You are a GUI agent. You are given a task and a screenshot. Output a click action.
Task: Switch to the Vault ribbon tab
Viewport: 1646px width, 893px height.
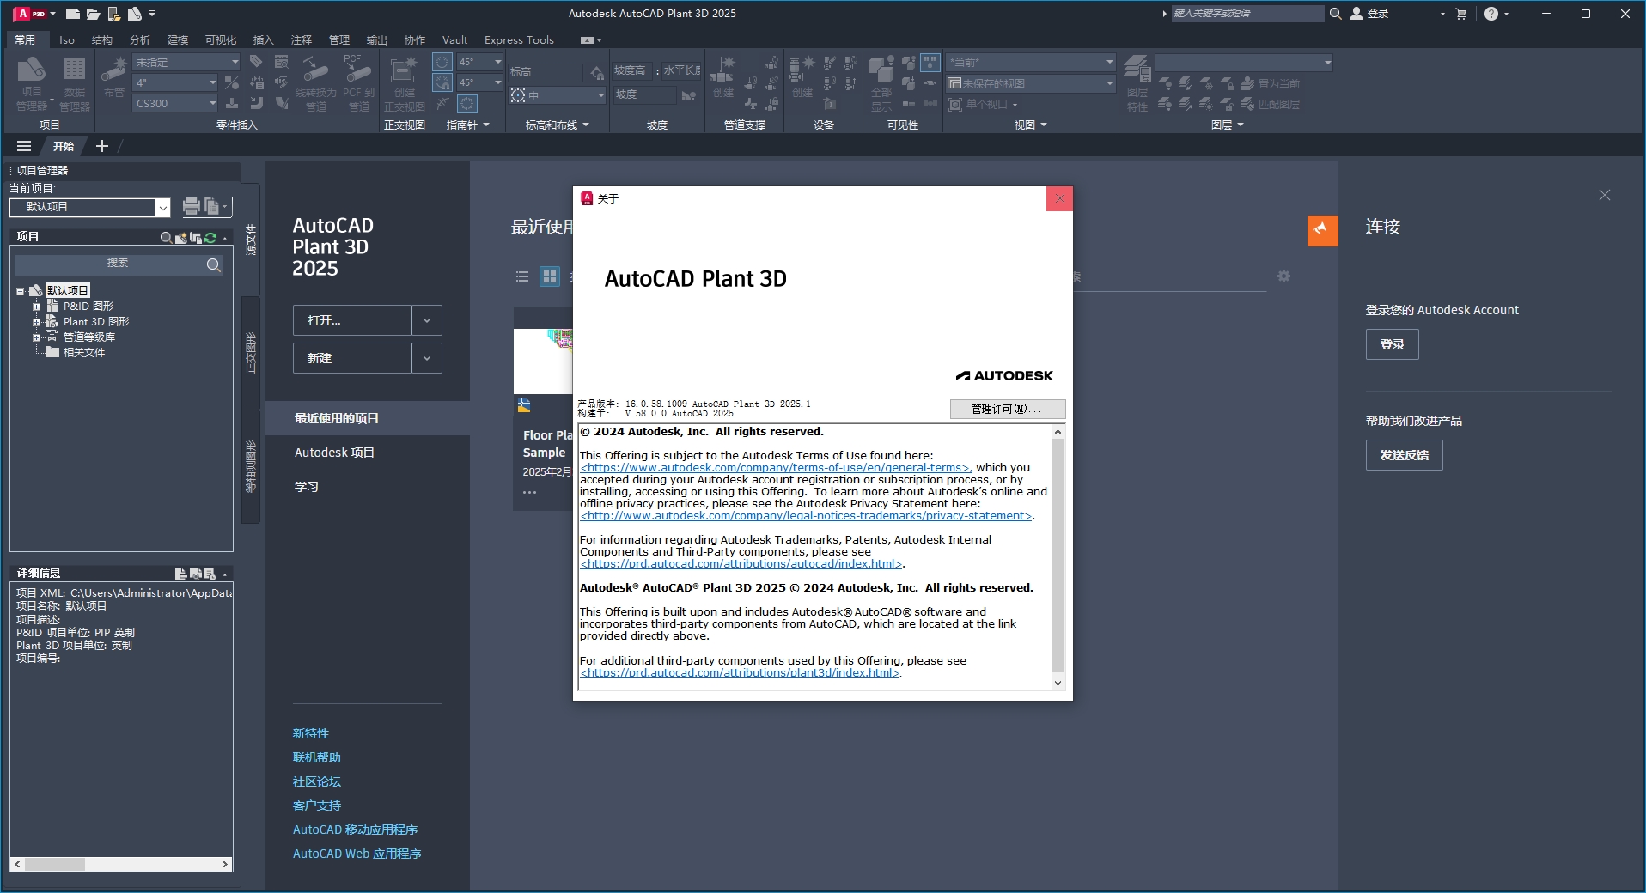click(x=454, y=39)
